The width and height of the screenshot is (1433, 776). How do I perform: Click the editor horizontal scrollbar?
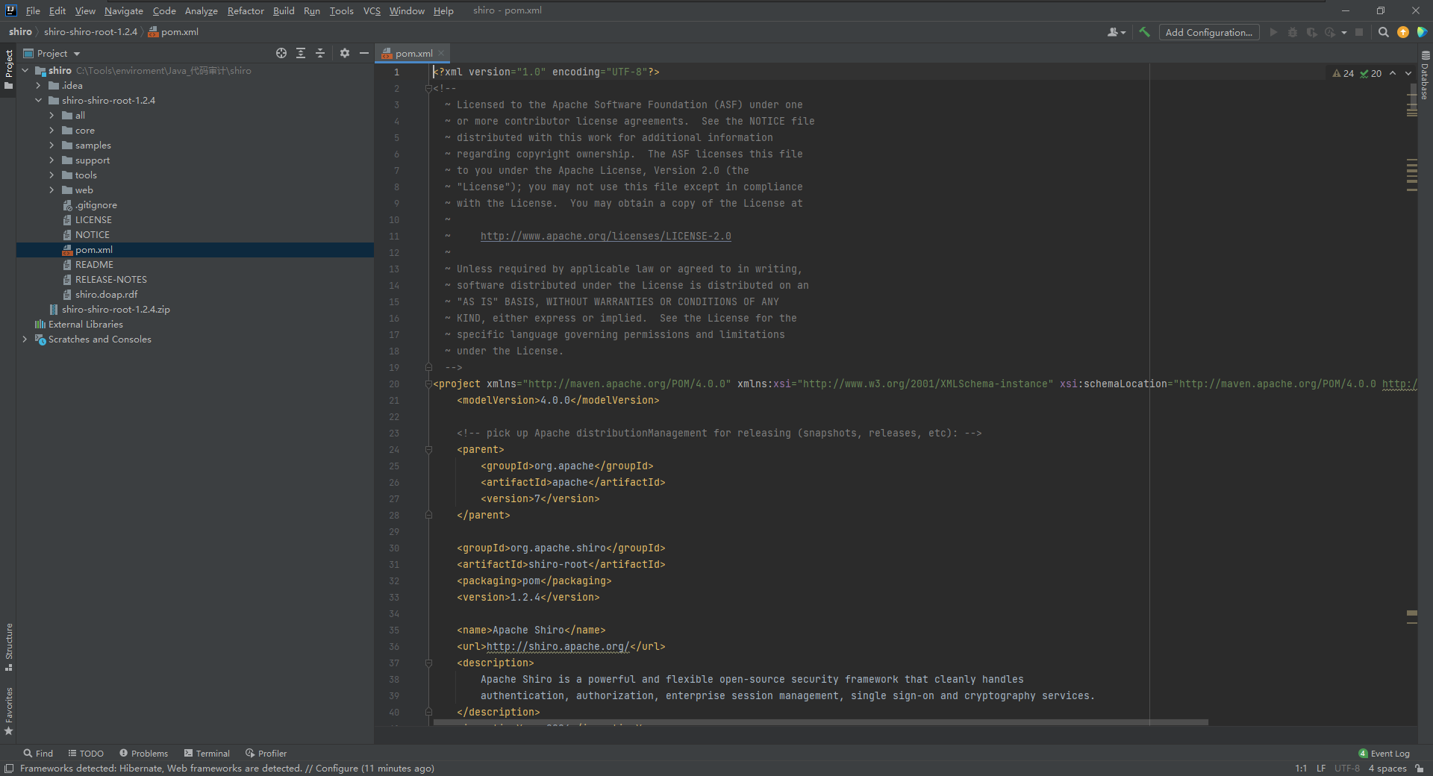pyautogui.click(x=820, y=722)
